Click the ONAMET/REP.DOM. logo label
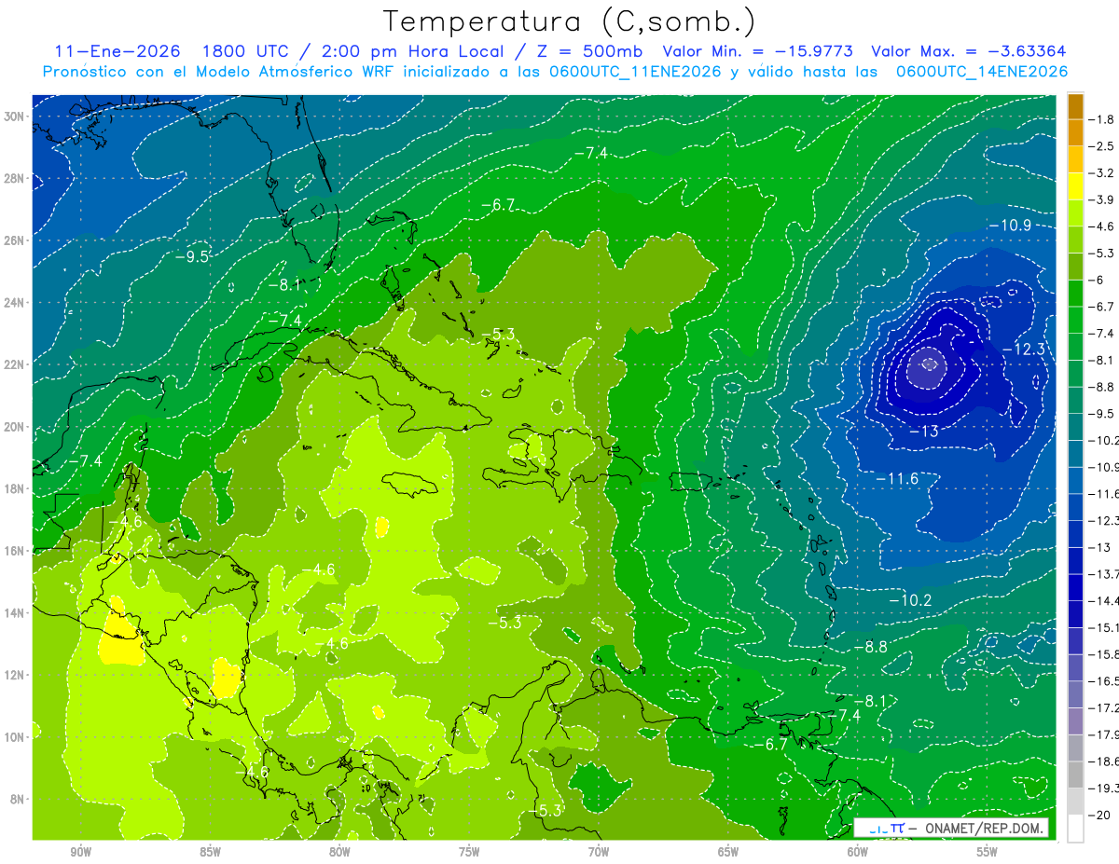 coord(950,828)
